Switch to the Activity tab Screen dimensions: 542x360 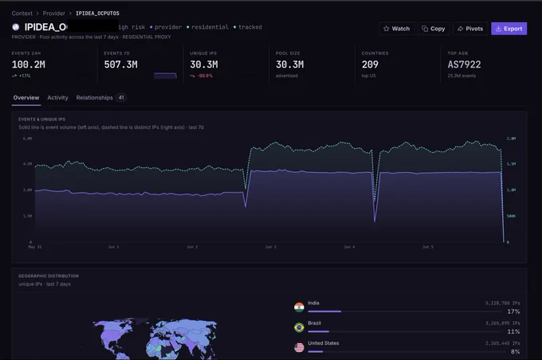point(57,98)
